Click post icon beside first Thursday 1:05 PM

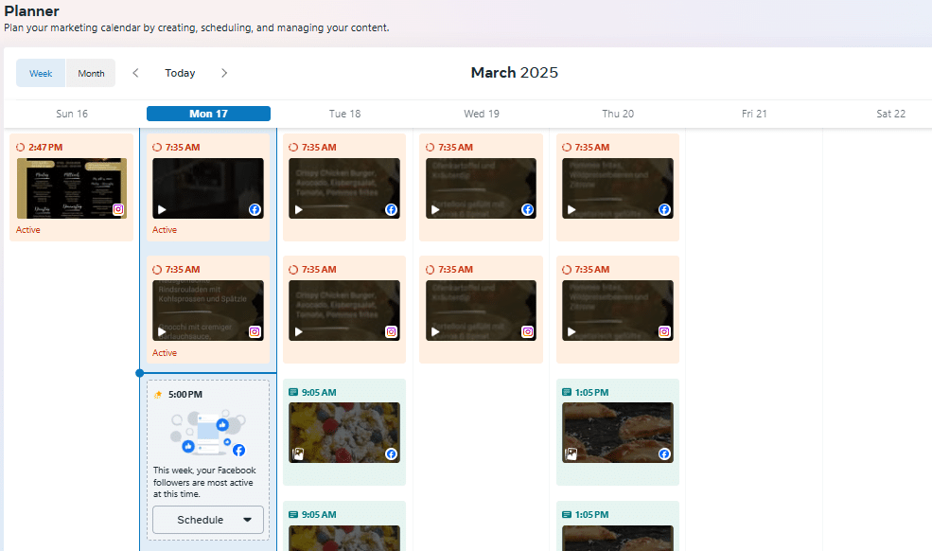[567, 392]
